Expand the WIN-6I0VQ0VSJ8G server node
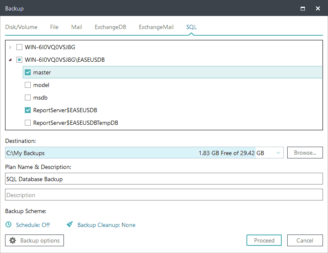Viewport: 328px width, 253px height. coord(11,47)
